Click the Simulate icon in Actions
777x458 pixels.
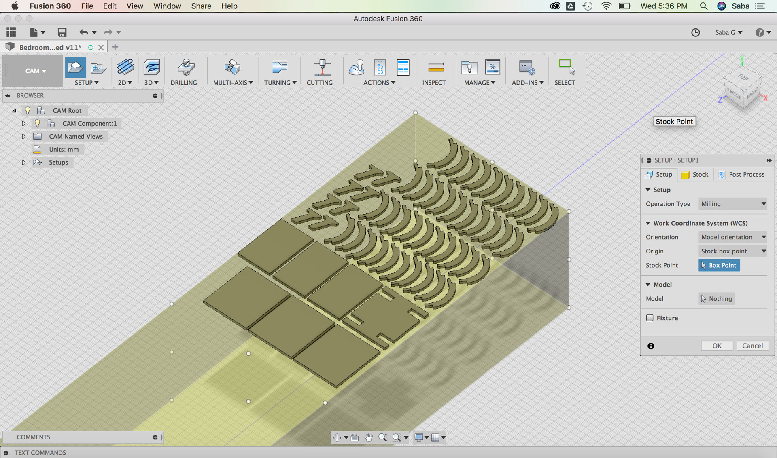[x=357, y=68]
